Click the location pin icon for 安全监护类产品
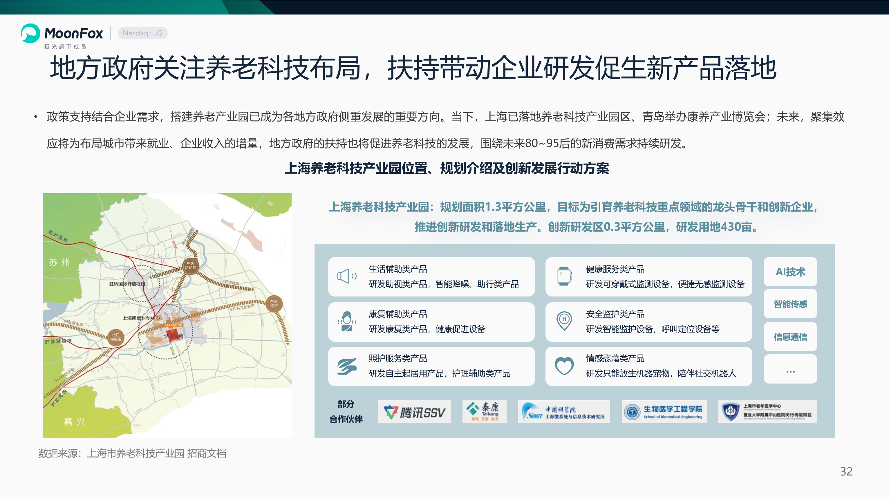The height and width of the screenshot is (499, 889). [564, 321]
